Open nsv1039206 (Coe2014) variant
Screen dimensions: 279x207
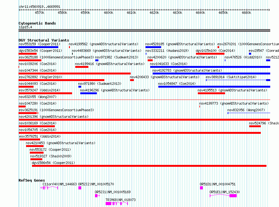tap(38, 64)
